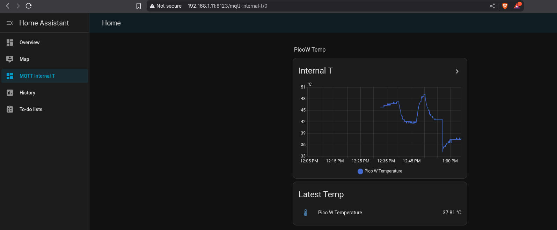Click the 1:00 PM axis label
This screenshot has width=557, height=230.
[450, 161]
